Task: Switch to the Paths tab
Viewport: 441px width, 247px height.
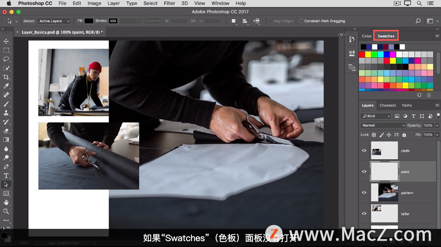Action: (407, 105)
